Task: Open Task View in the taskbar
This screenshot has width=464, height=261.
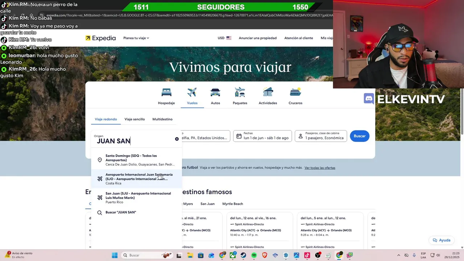Action: pos(179,255)
